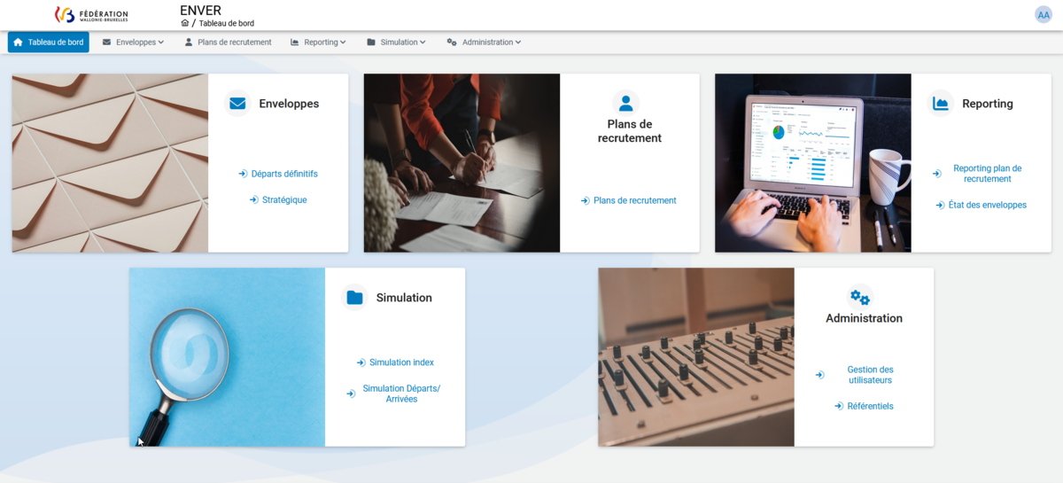This screenshot has width=1063, height=483.
Task: Click the chart icon in the Reporting card
Action: [941, 104]
